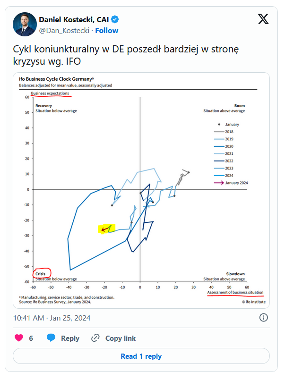Click the Boom quadrant label on the chart

click(x=239, y=106)
